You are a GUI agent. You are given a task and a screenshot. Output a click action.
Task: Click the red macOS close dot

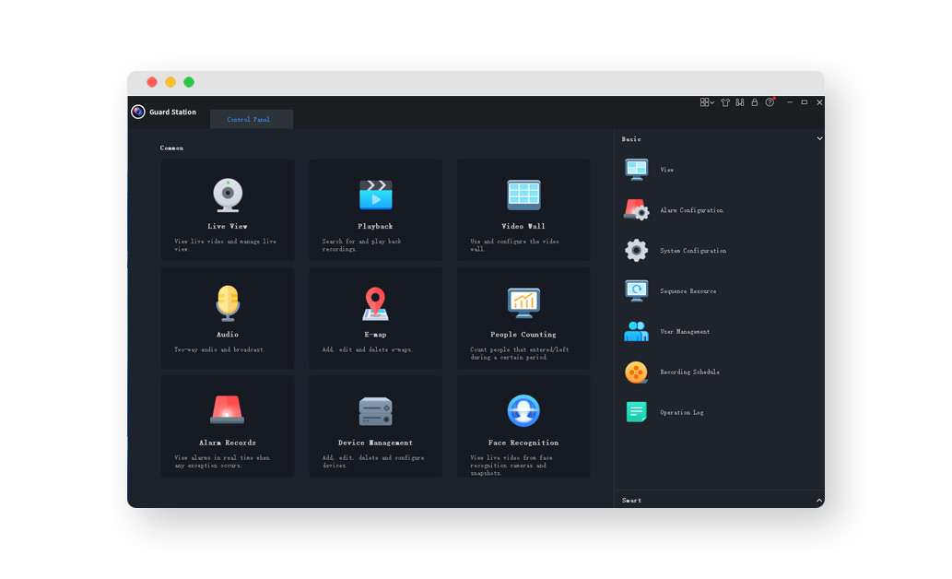[152, 82]
